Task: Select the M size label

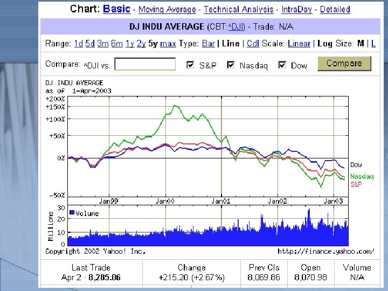Action: point(361,44)
